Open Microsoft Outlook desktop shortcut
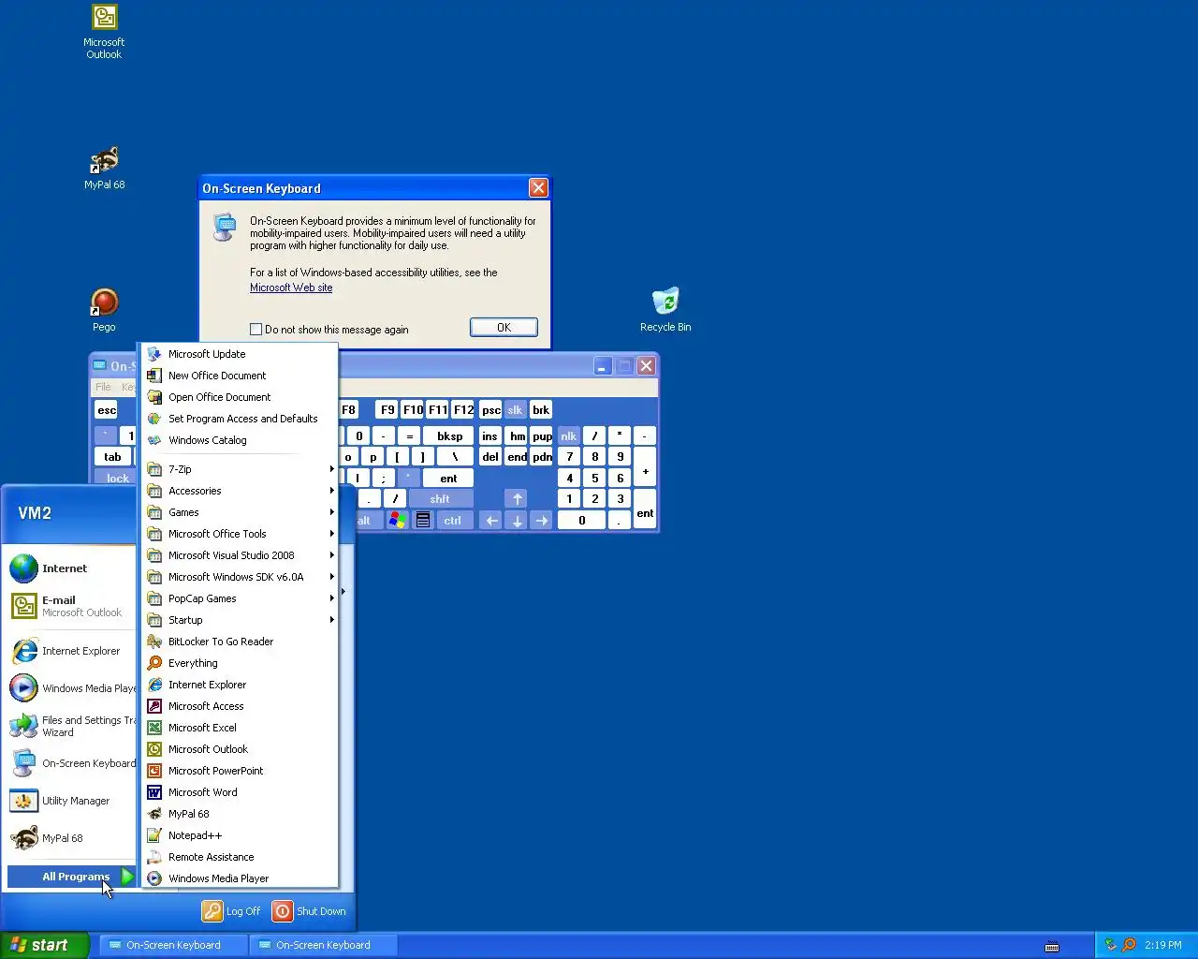This screenshot has width=1198, height=959. click(104, 32)
